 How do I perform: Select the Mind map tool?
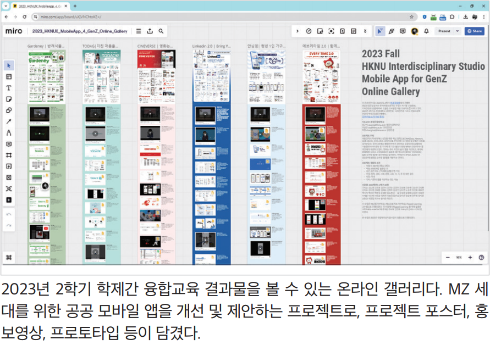(x=9, y=188)
